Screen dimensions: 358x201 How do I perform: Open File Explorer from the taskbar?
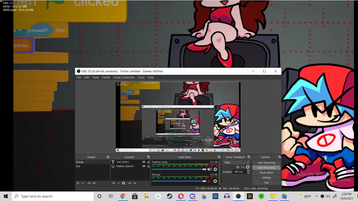pyautogui.click(x=146, y=196)
